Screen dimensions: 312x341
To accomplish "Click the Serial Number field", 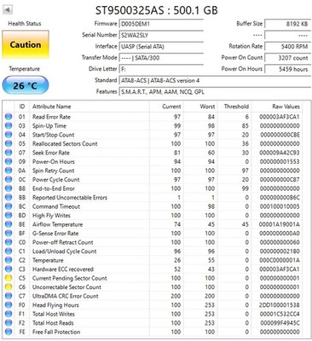I will click(161, 35).
